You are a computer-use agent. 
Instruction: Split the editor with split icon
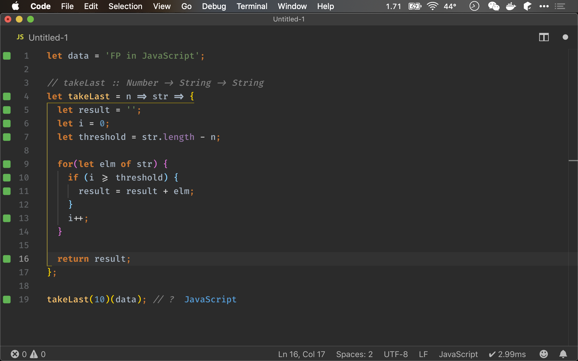(x=544, y=37)
